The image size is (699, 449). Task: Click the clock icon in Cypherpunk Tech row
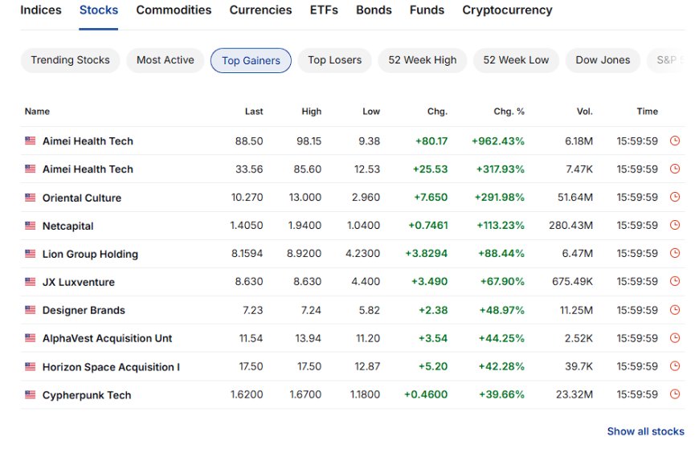[x=675, y=394]
